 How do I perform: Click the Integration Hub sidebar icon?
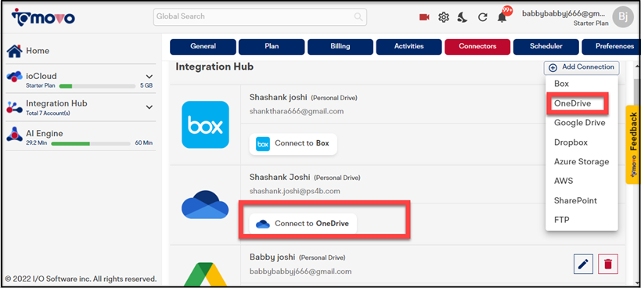pyautogui.click(x=14, y=107)
